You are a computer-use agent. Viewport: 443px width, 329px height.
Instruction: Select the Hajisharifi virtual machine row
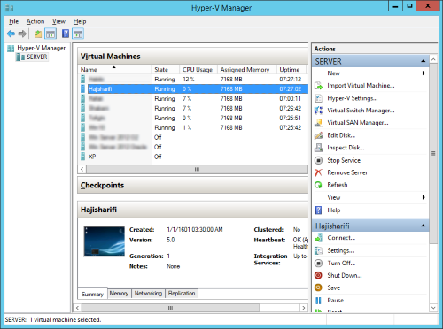194,89
